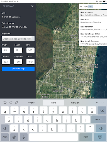Open the Map style dropdown
The height and width of the screenshot is (142, 107).
point(18,39)
